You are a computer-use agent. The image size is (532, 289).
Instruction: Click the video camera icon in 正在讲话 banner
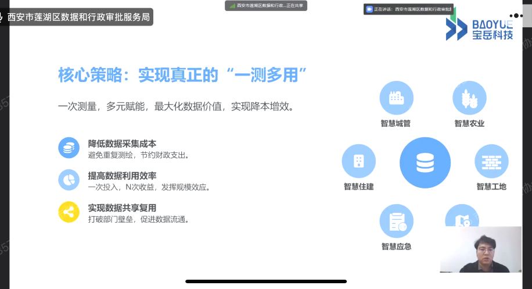tap(369, 9)
